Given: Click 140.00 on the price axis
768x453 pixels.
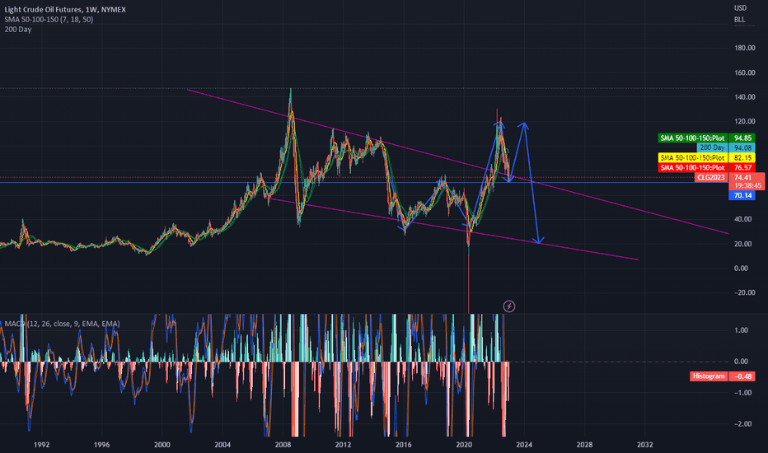Looking at the screenshot, I should pos(744,97).
